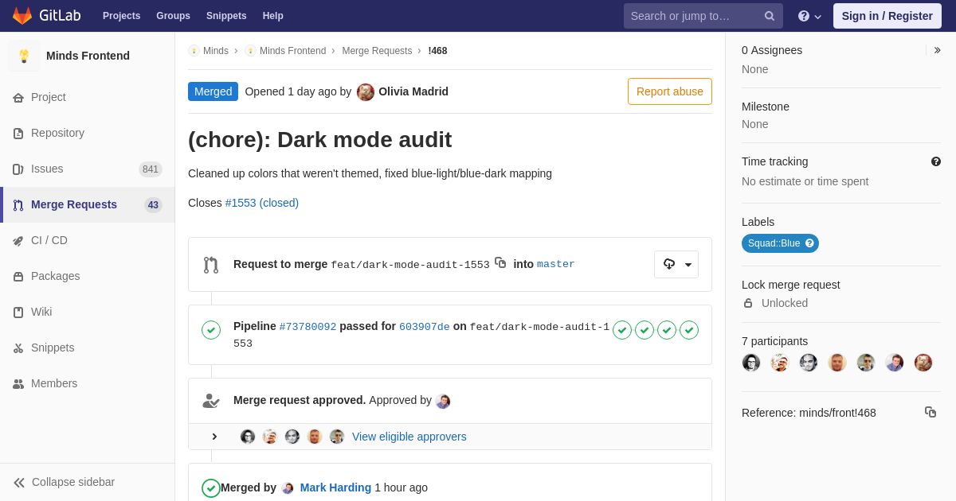Open the master branch link
The width and height of the screenshot is (956, 501).
point(556,264)
